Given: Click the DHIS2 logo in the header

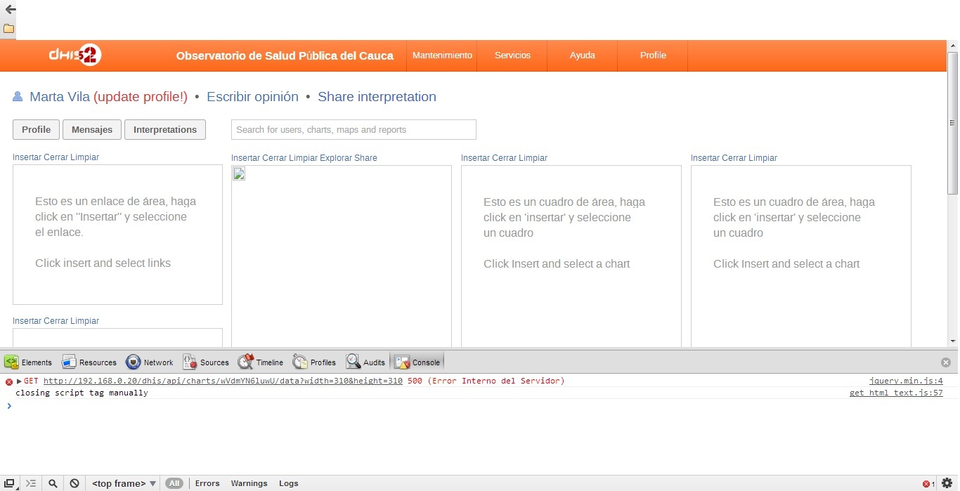Looking at the screenshot, I should click(75, 55).
